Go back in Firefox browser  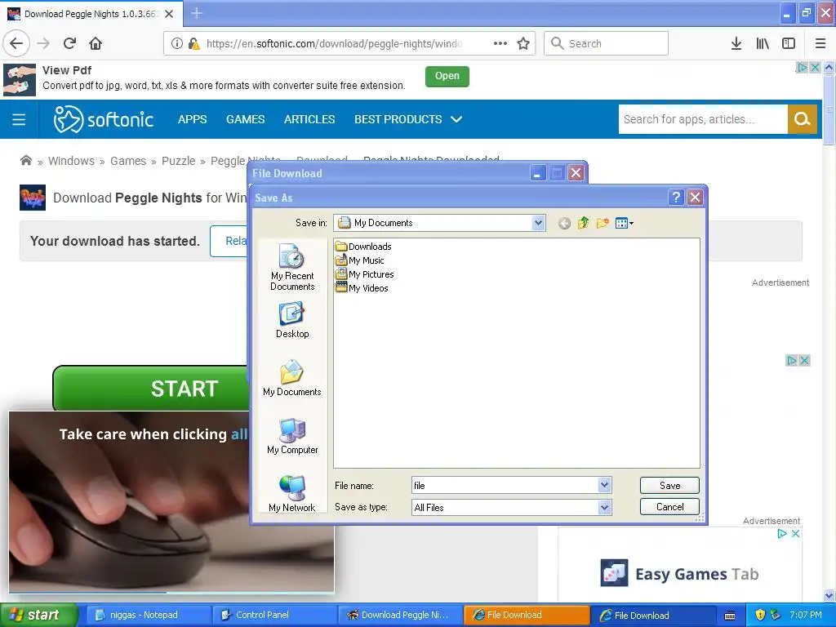click(x=16, y=43)
